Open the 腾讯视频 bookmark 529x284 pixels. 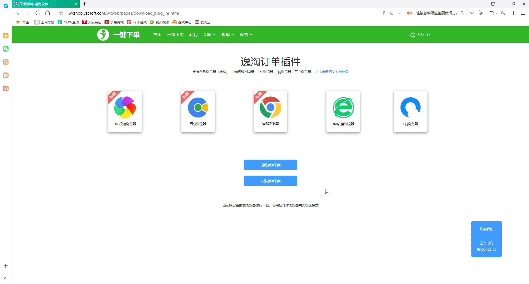(x=159, y=22)
